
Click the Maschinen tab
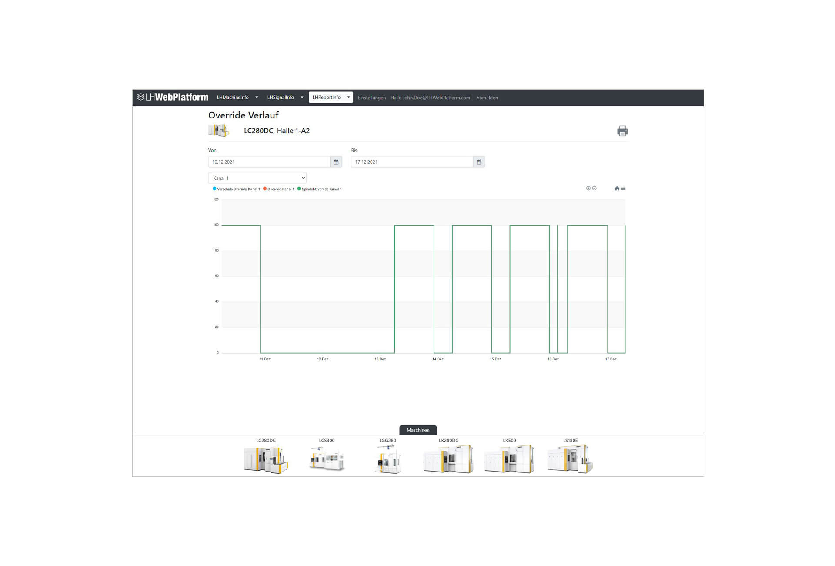[418, 430]
